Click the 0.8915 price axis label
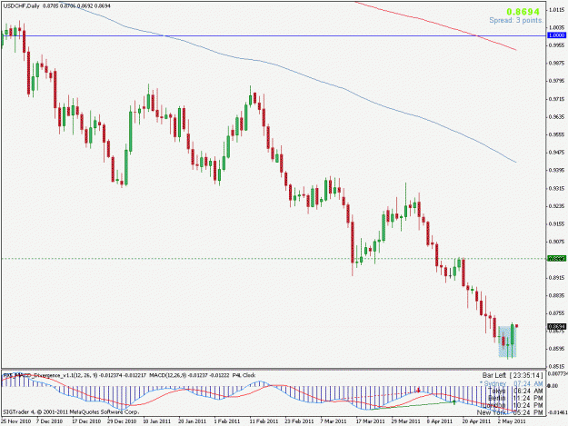 point(557,278)
